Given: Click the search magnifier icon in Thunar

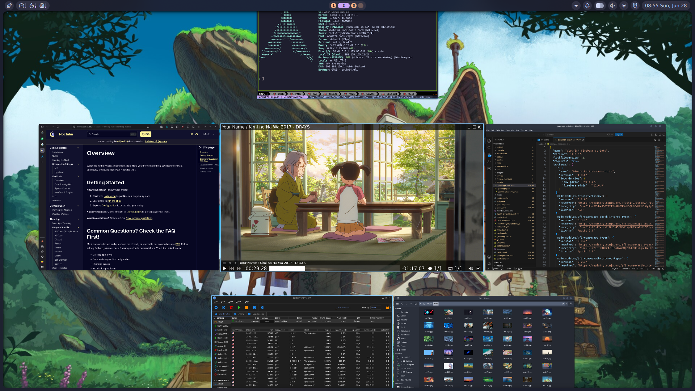Looking at the screenshot, I should 571,304.
